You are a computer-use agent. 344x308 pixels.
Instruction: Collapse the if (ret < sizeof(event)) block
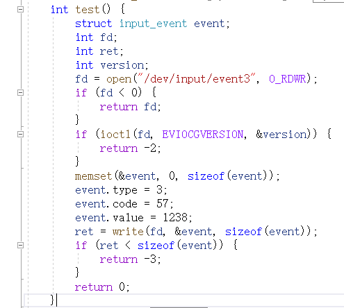click(20, 246)
